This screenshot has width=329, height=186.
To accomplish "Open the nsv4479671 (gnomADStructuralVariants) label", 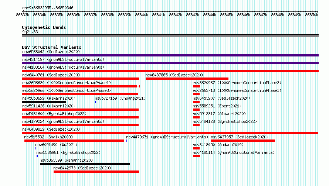I will [x=167, y=137].
